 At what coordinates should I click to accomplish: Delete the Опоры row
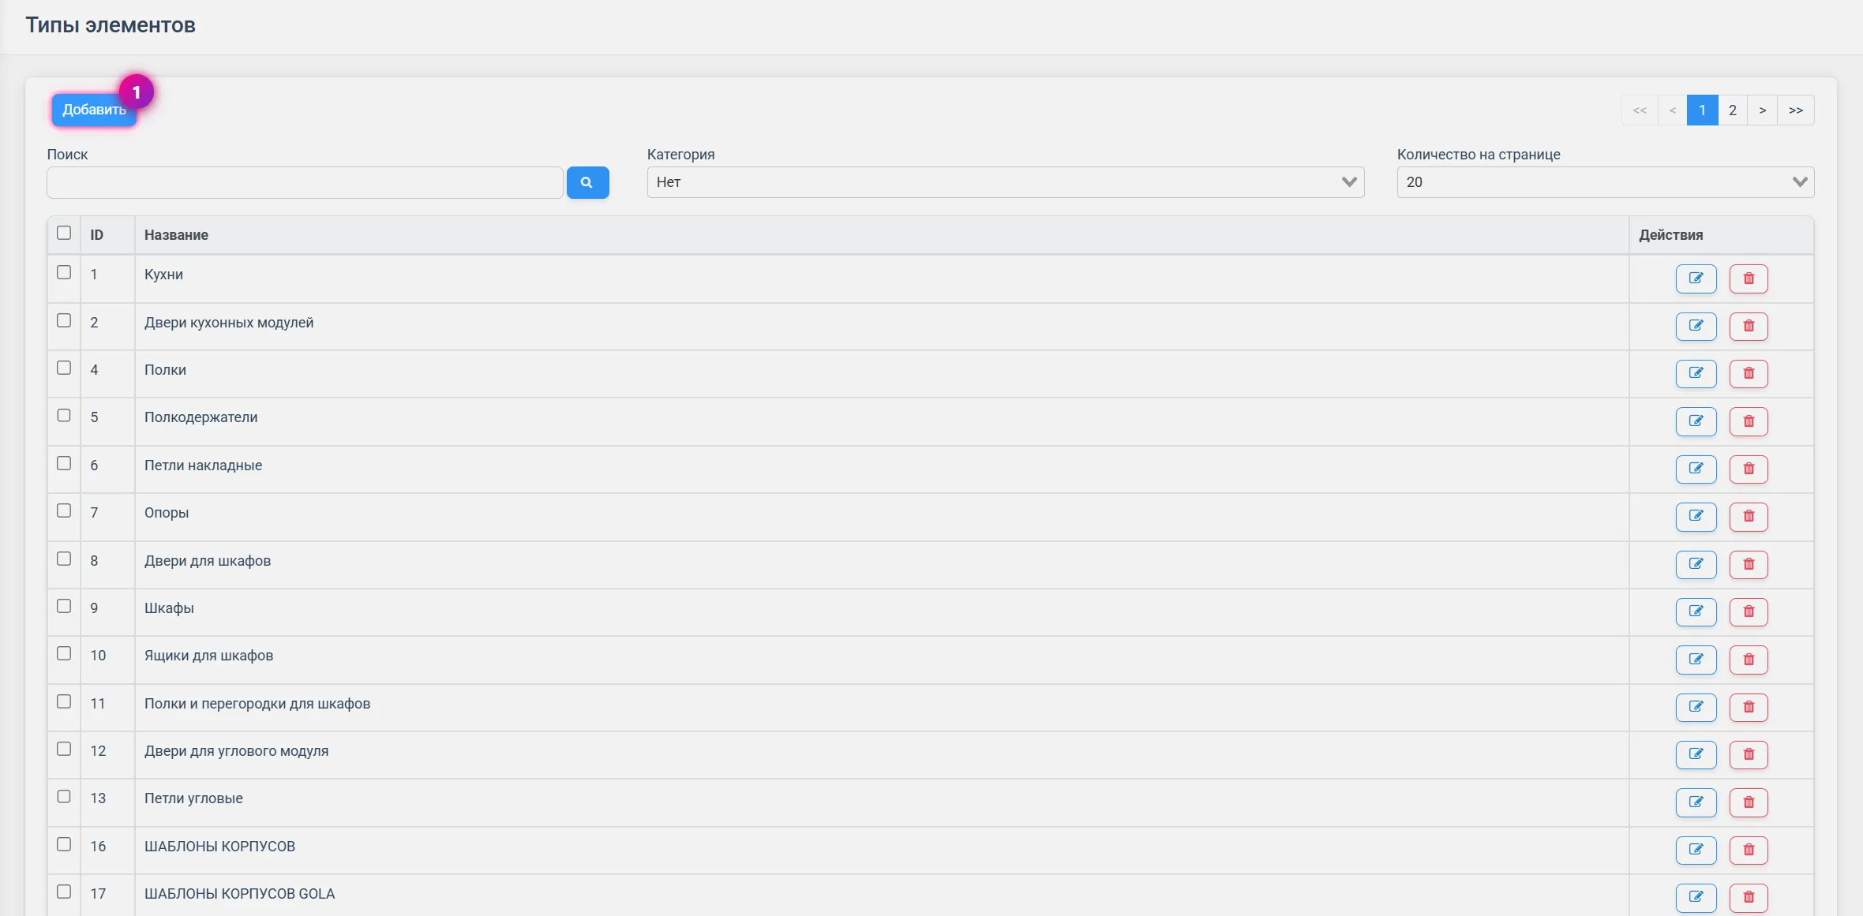tap(1748, 517)
